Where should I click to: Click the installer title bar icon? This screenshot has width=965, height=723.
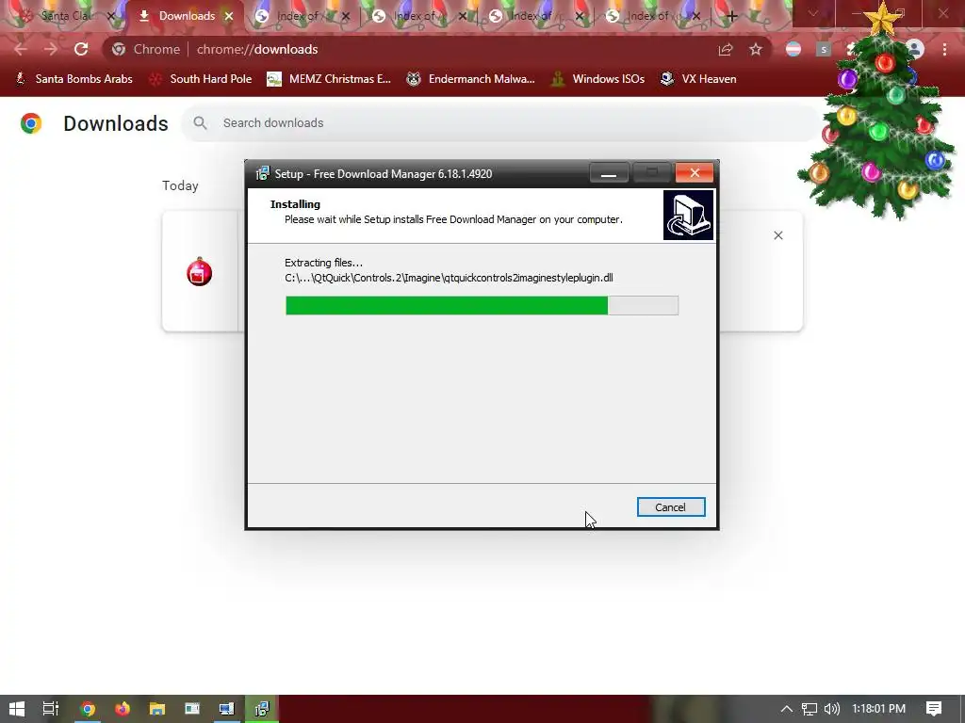[x=263, y=173]
